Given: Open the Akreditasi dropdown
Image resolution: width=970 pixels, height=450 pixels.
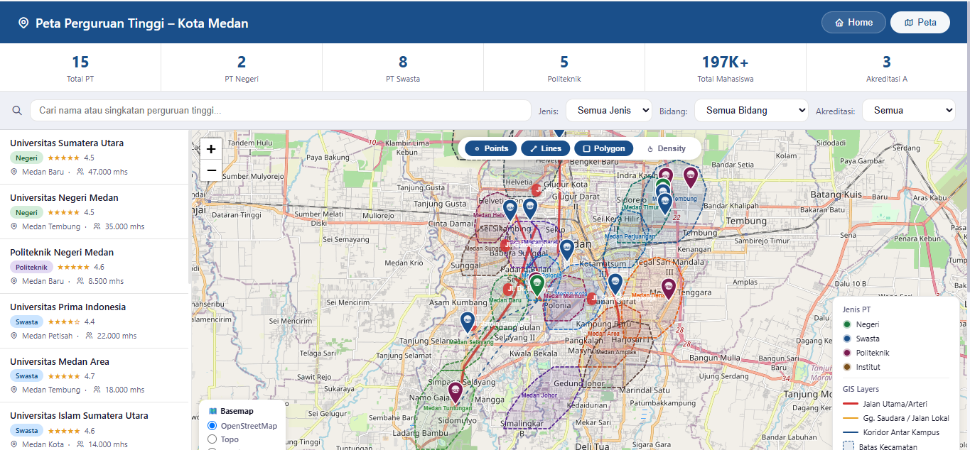Looking at the screenshot, I should [909, 111].
